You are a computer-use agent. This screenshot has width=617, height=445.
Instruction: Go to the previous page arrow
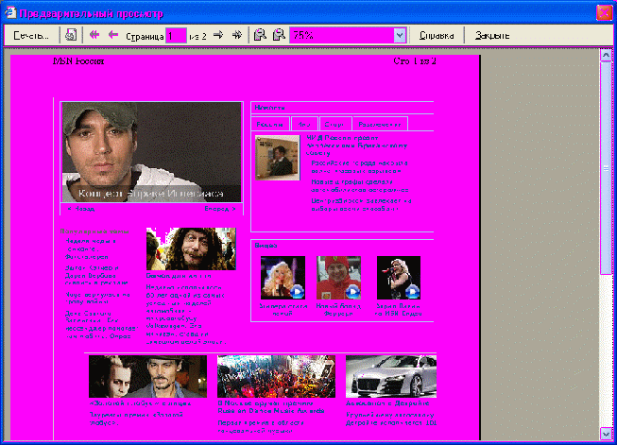[113, 35]
